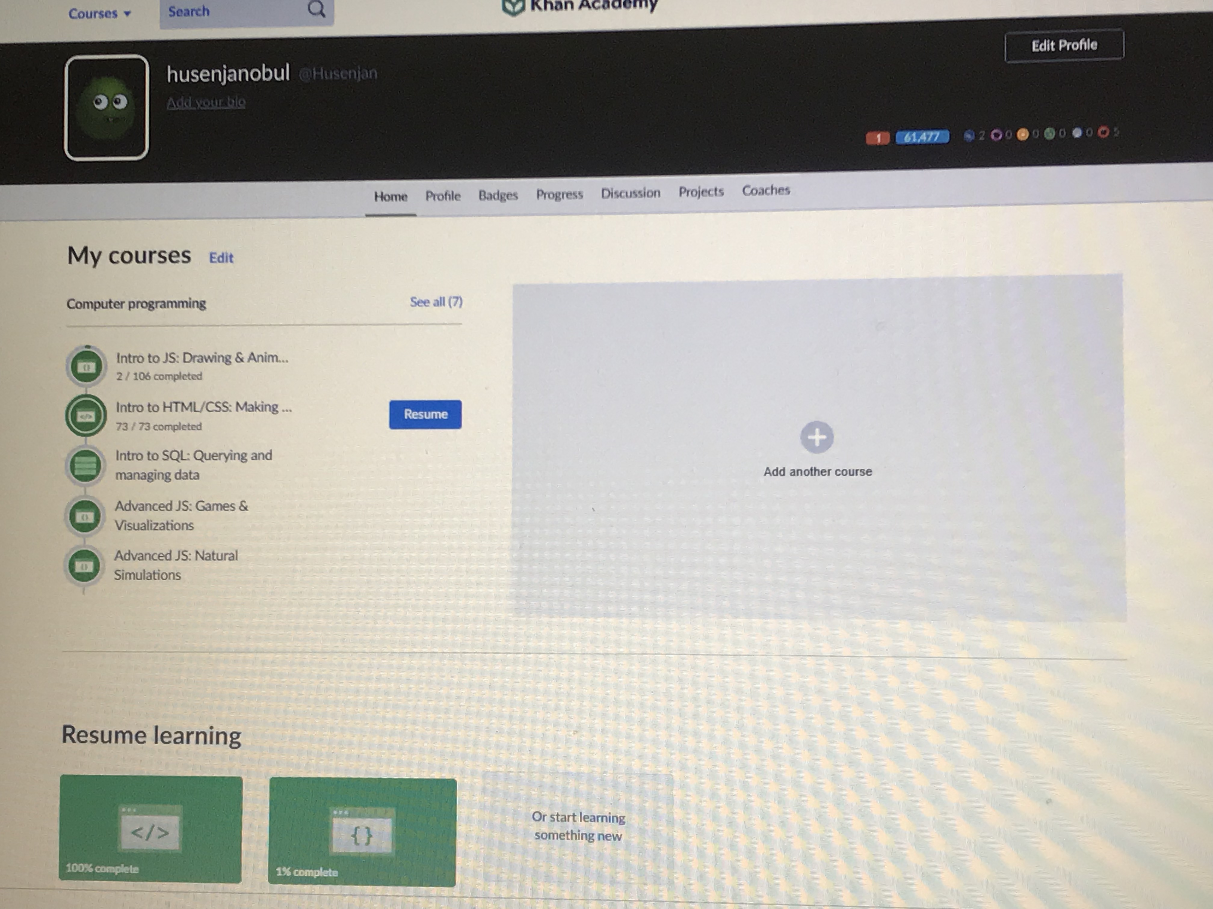The width and height of the screenshot is (1213, 909).
Task: Click the Advanced JS: Natural Simulations icon
Action: (x=84, y=566)
